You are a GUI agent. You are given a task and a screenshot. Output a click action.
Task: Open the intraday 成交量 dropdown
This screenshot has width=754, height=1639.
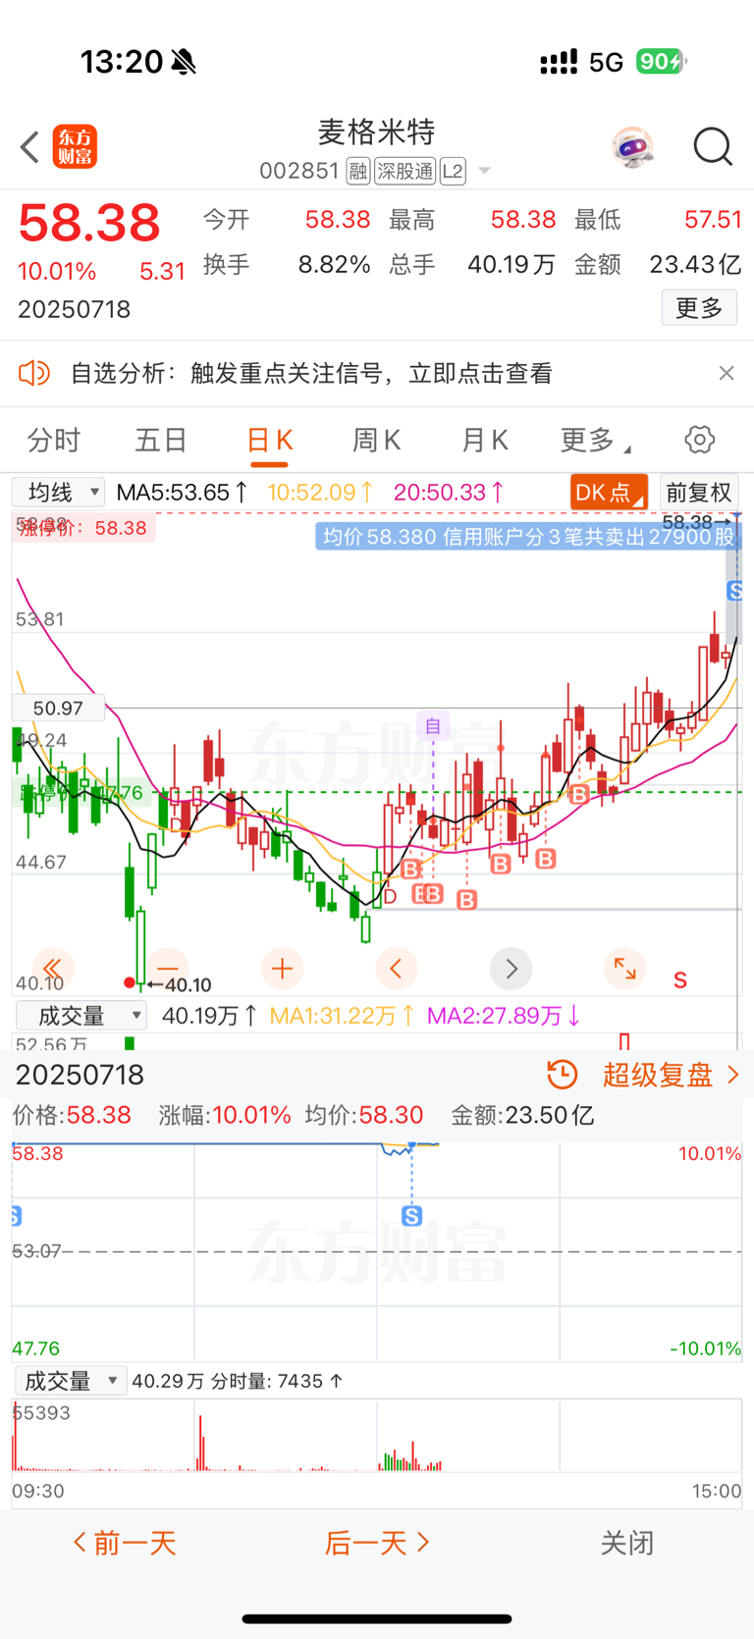(71, 1381)
